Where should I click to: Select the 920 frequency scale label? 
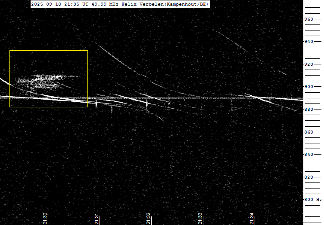308,64
